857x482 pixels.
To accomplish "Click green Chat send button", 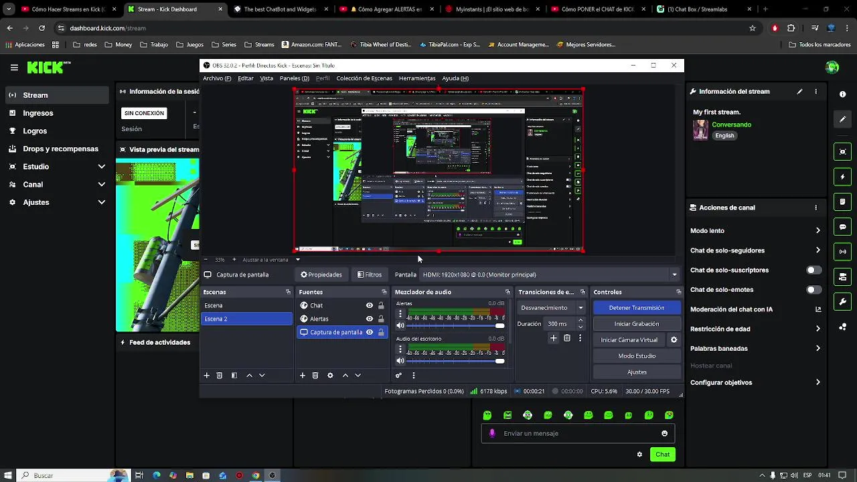I will (662, 455).
